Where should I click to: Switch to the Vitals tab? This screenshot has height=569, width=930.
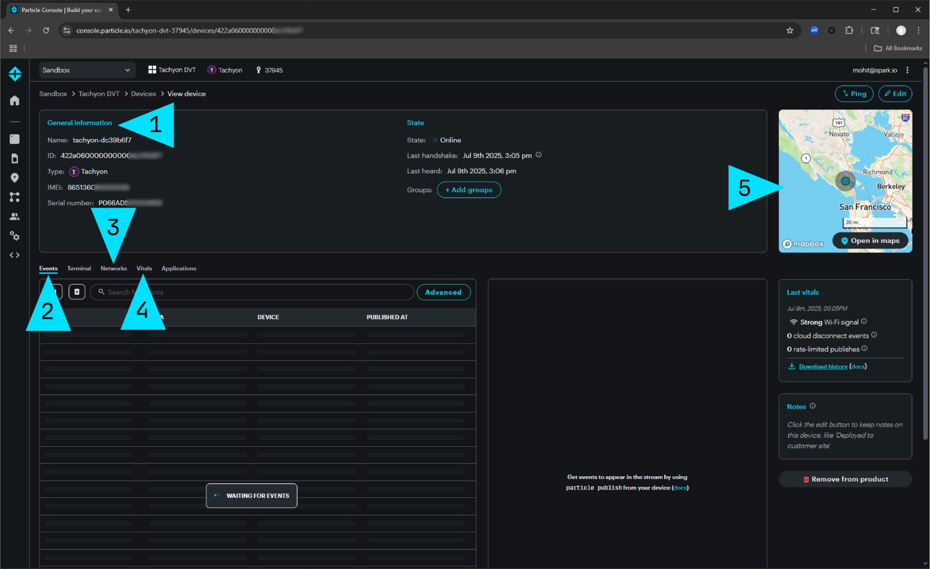(144, 268)
